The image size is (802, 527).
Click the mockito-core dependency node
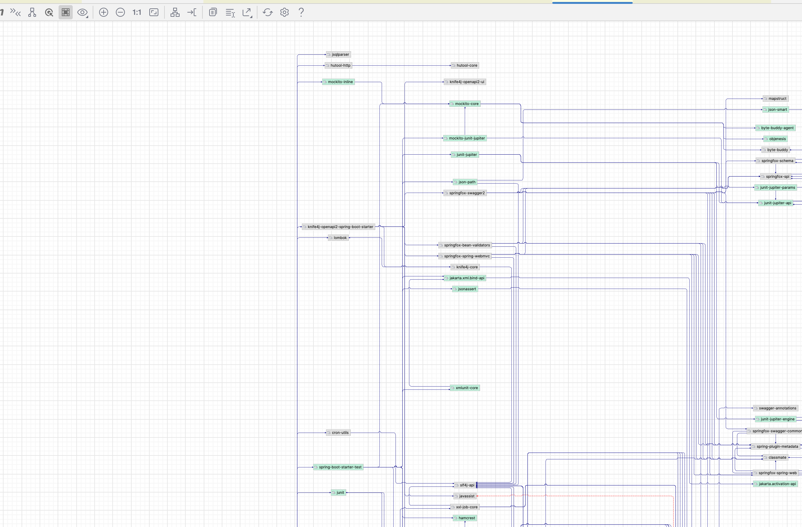(465, 104)
